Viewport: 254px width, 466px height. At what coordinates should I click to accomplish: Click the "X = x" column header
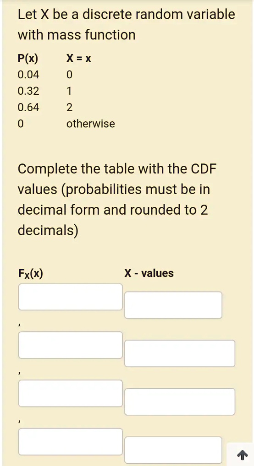pyautogui.click(x=78, y=59)
